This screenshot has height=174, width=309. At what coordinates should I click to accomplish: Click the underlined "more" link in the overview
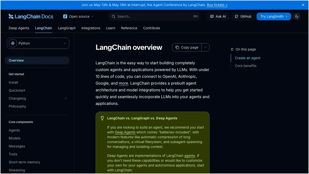pyautogui.click(x=123, y=83)
